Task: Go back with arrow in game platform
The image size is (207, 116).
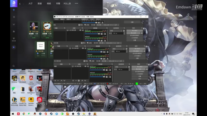Action: tap(20, 4)
